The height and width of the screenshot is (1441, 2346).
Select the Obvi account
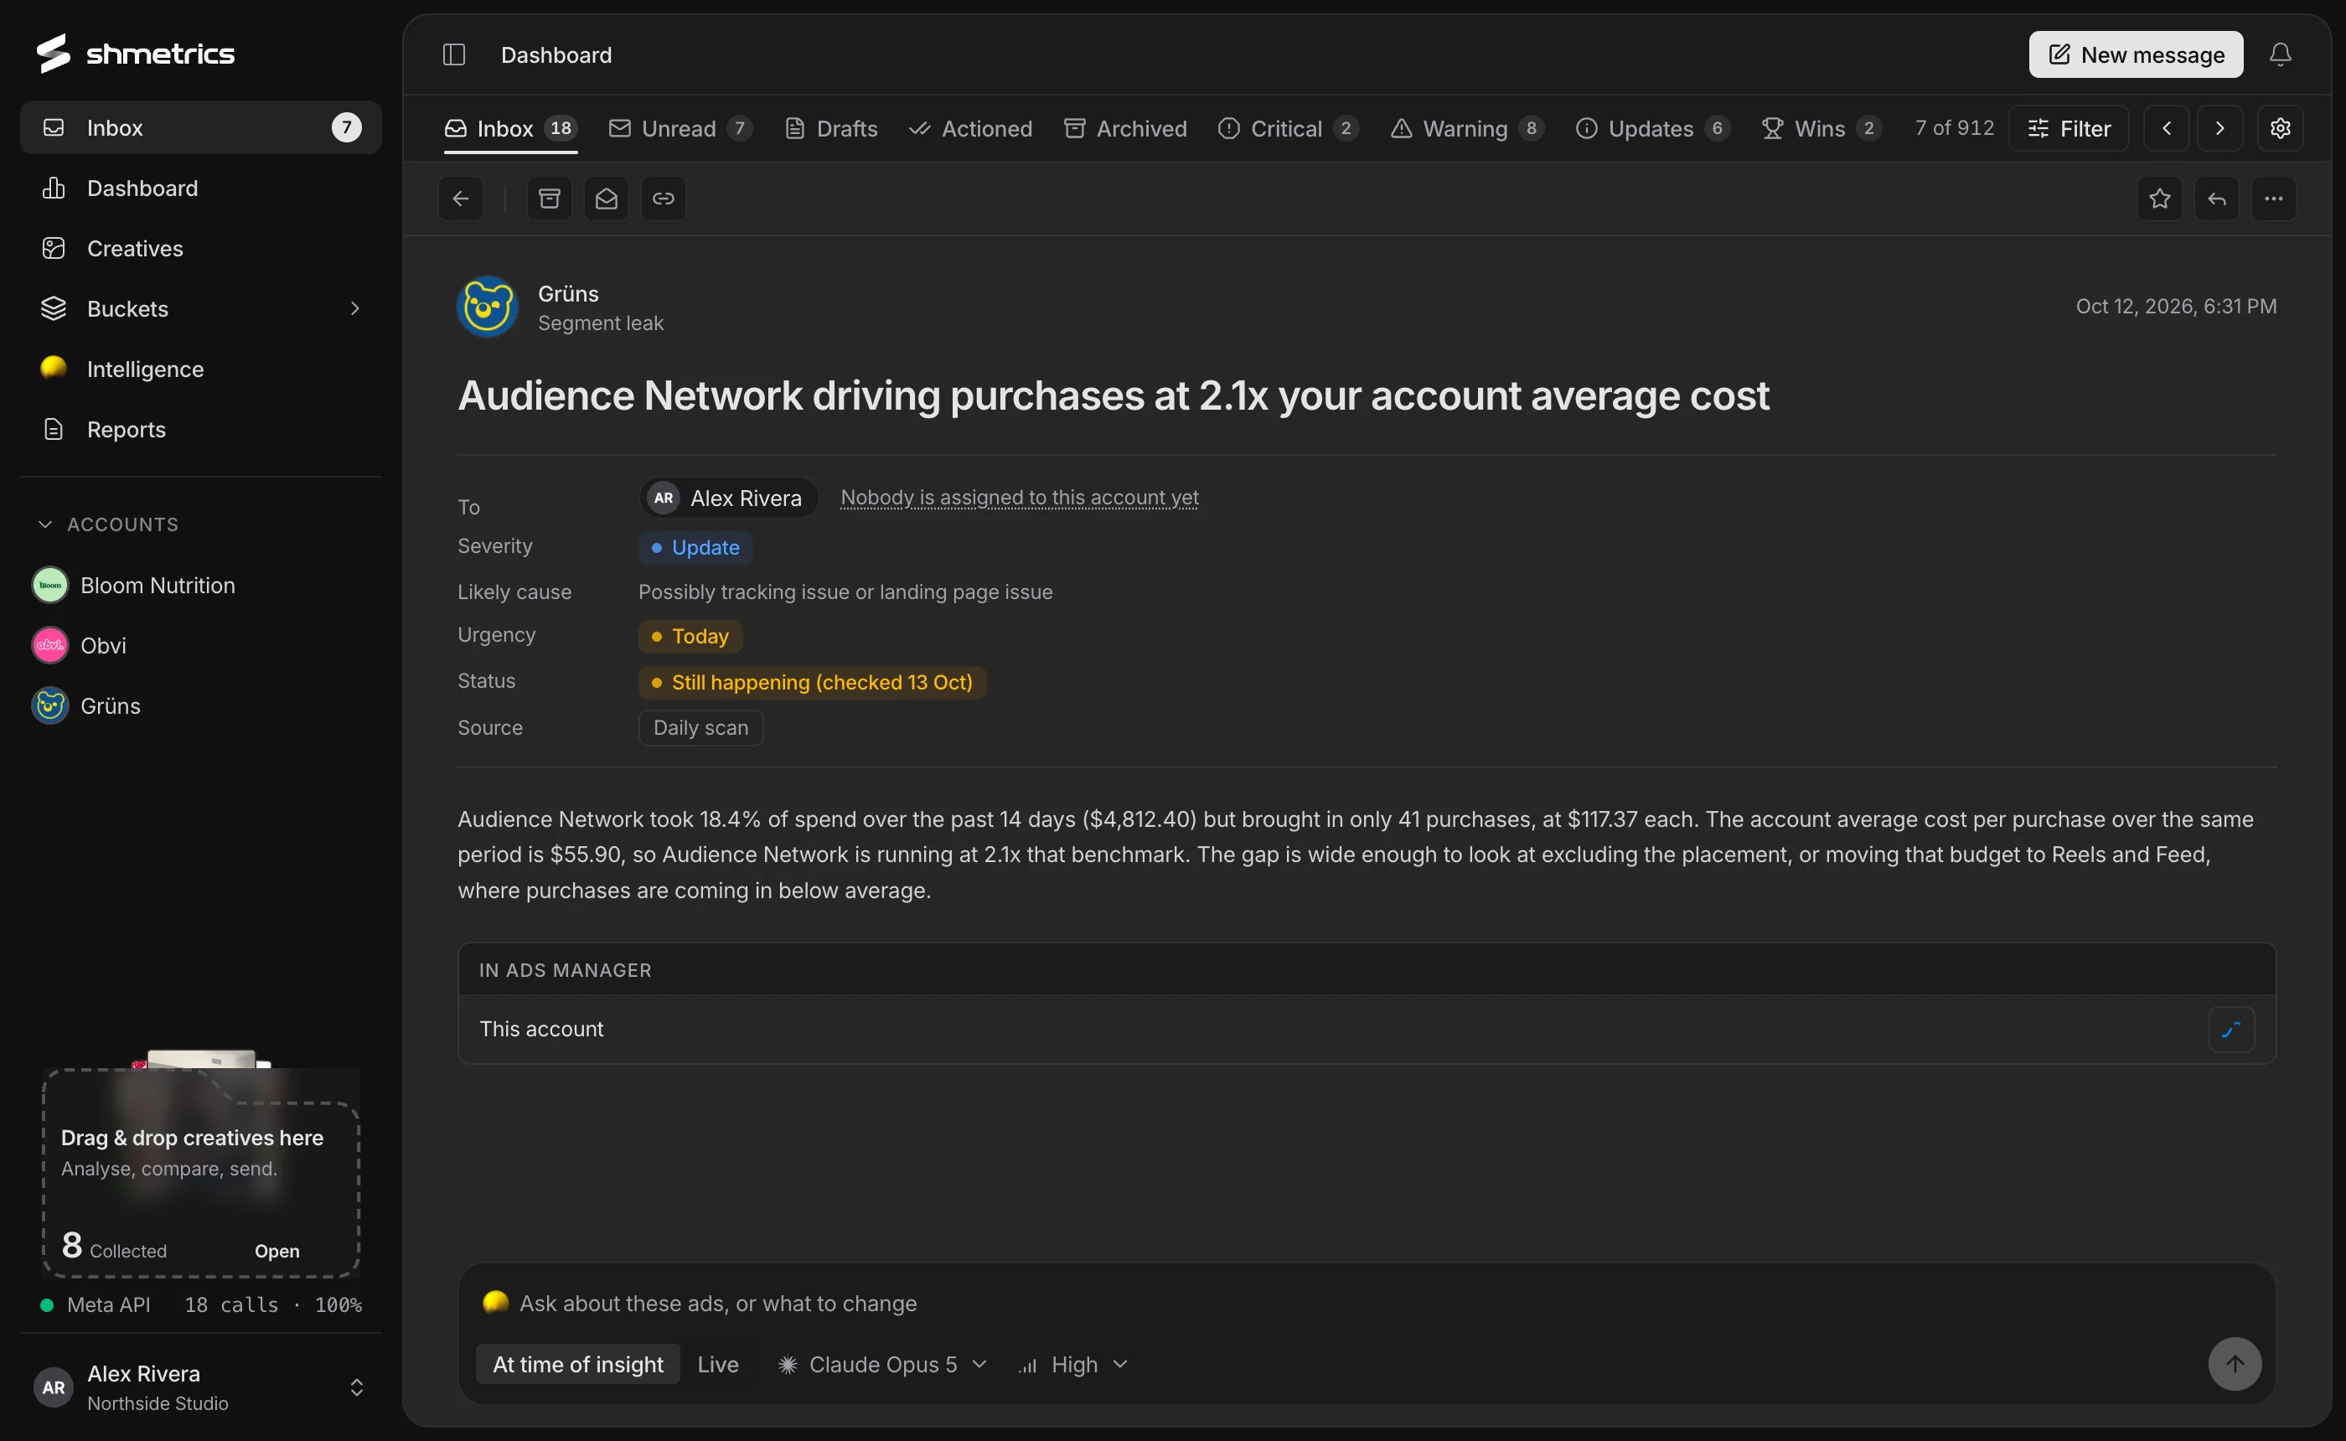201,645
